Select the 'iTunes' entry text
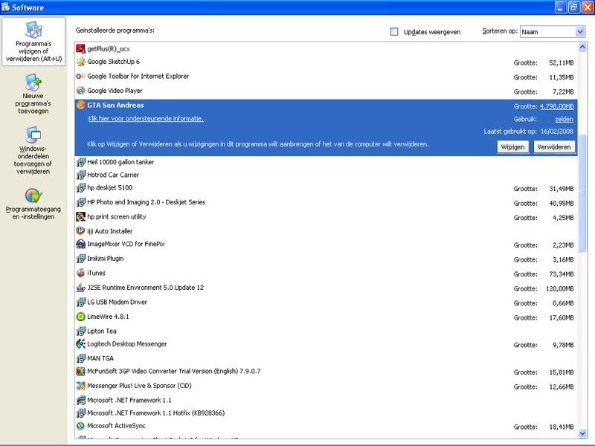 point(97,273)
